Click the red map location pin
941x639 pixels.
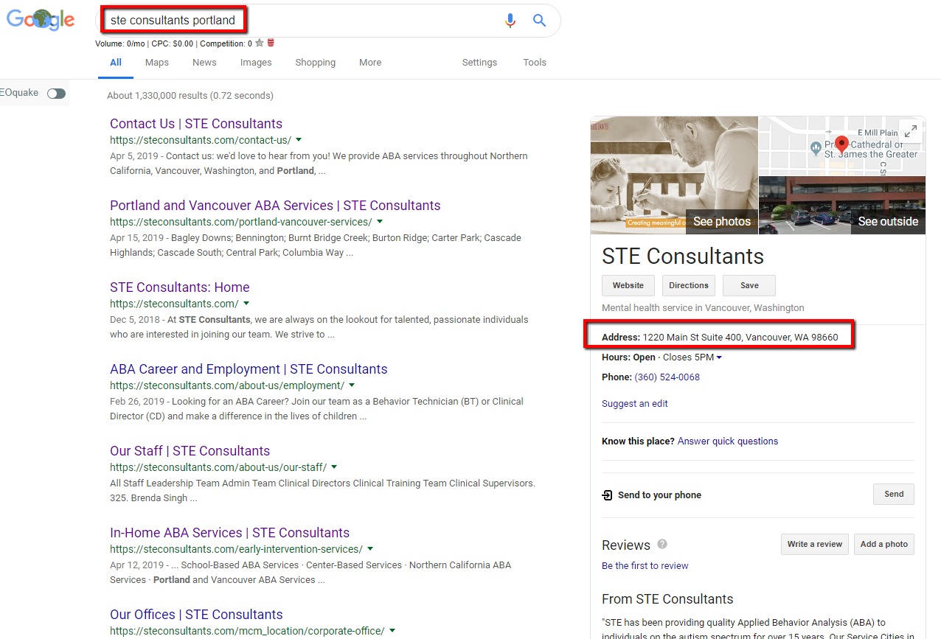842,144
